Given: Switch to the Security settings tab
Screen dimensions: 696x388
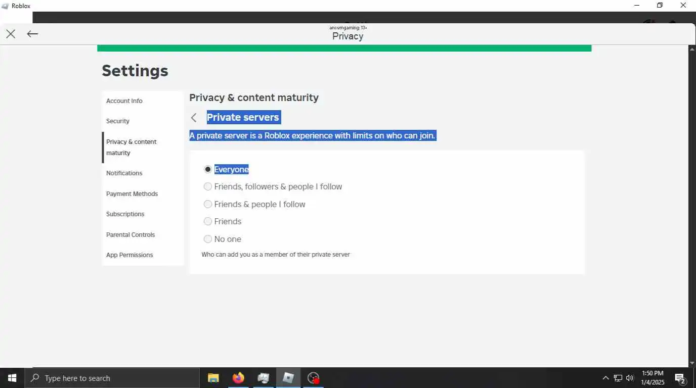Looking at the screenshot, I should [x=143, y=121].
